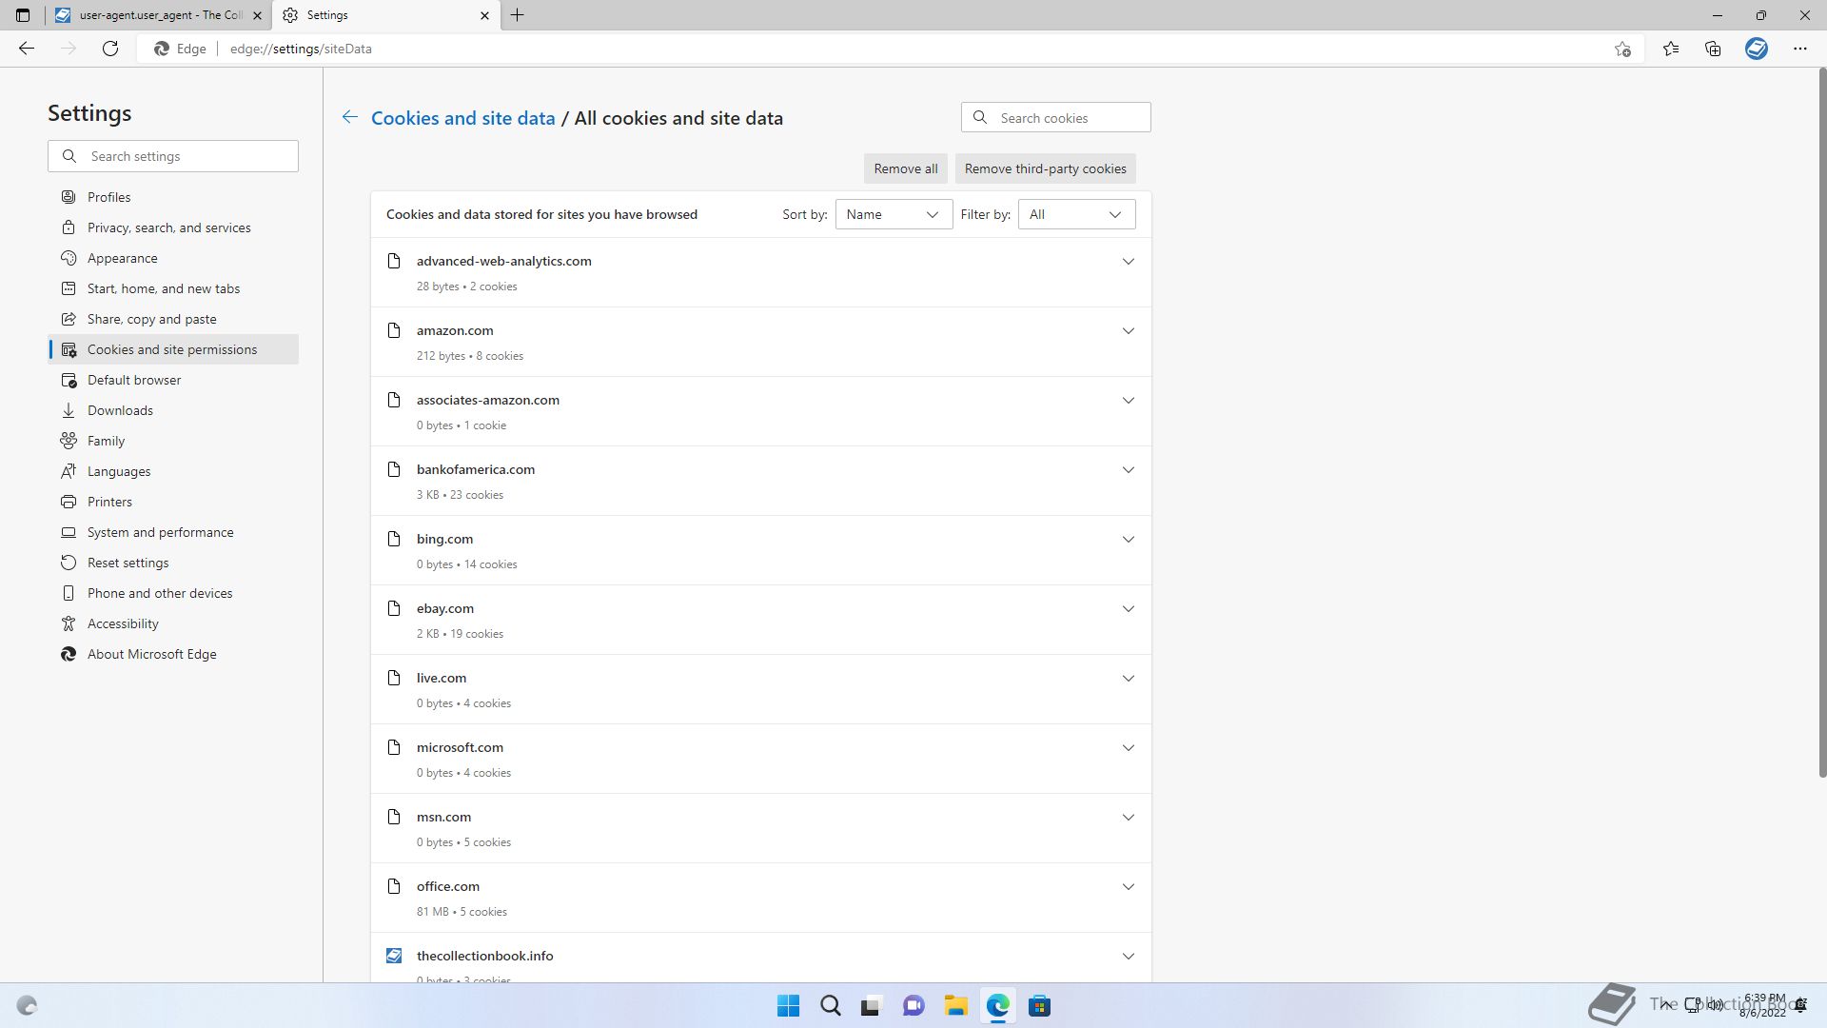Open Languages settings page
This screenshot has width=1827, height=1028.
173,471
